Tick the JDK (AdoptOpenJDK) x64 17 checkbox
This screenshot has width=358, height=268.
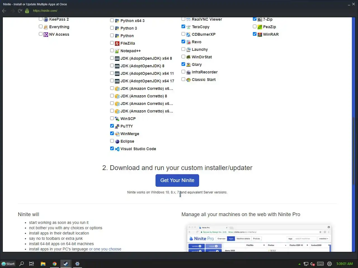pos(112,81)
